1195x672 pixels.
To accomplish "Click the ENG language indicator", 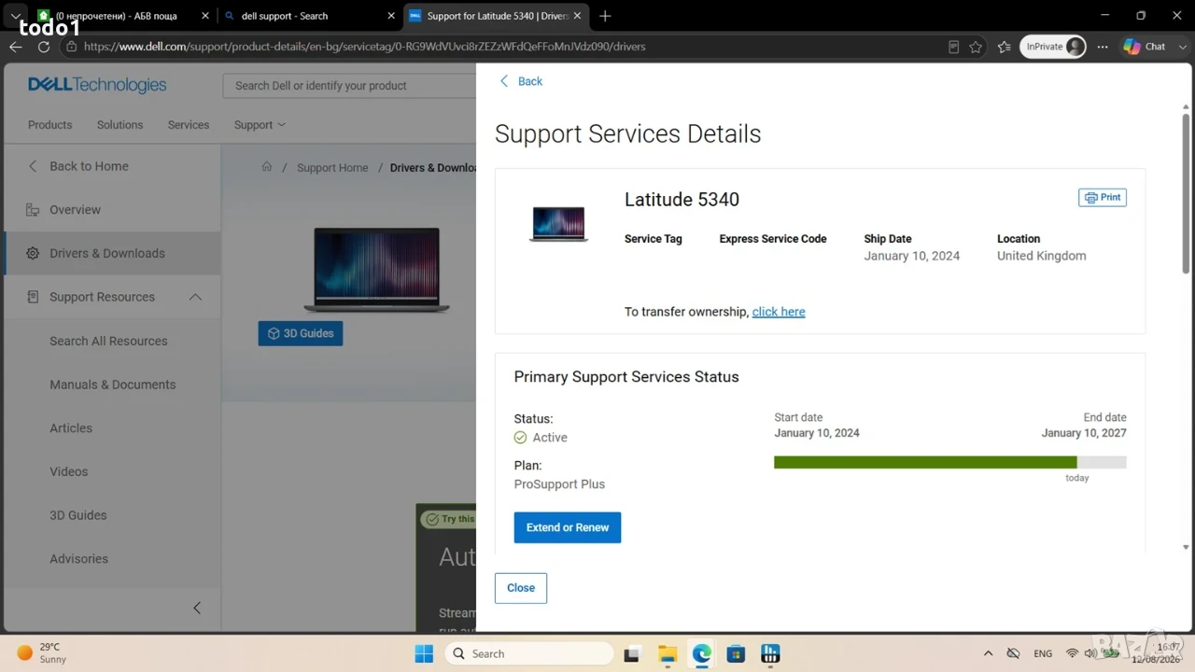I will tap(1043, 653).
